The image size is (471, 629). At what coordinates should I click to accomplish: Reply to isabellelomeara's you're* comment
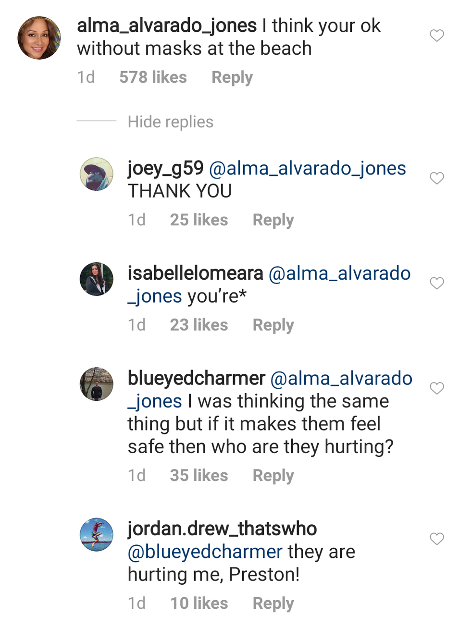pyautogui.click(x=273, y=325)
